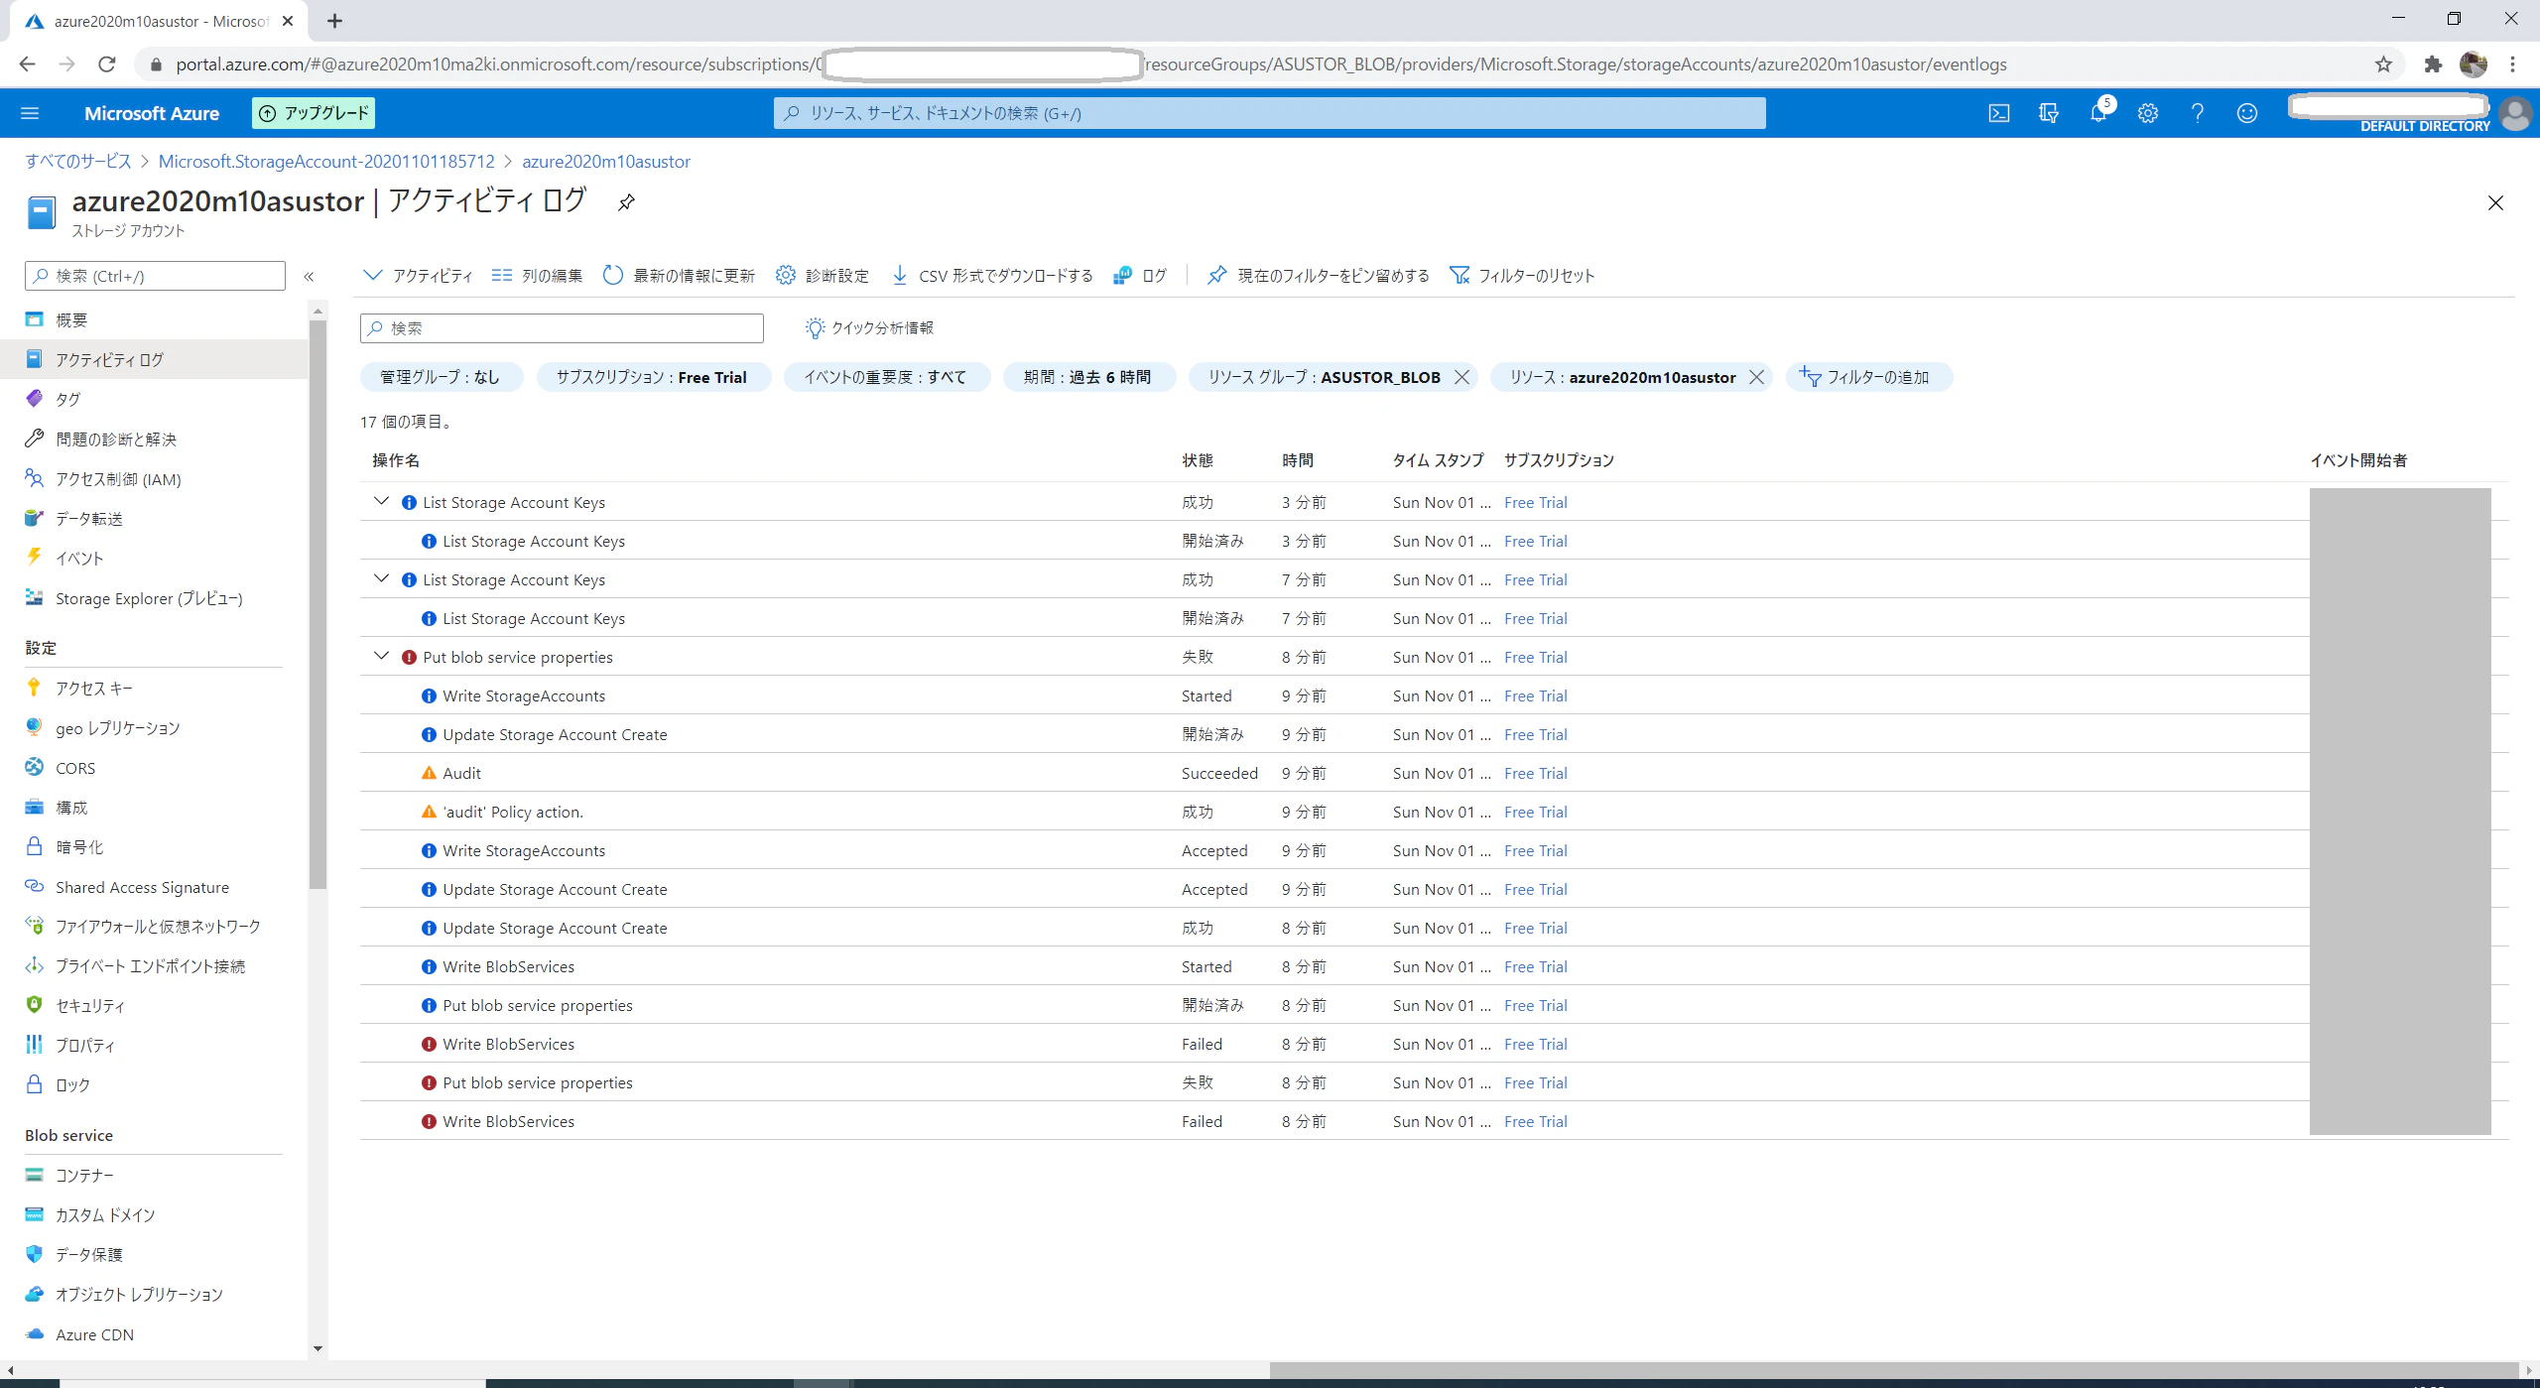Collapse first List Storage Account Keys group
The height and width of the screenshot is (1388, 2540).
(x=381, y=501)
